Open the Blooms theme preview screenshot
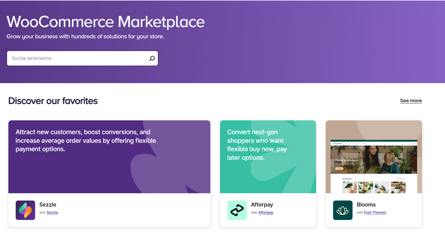 374,165
